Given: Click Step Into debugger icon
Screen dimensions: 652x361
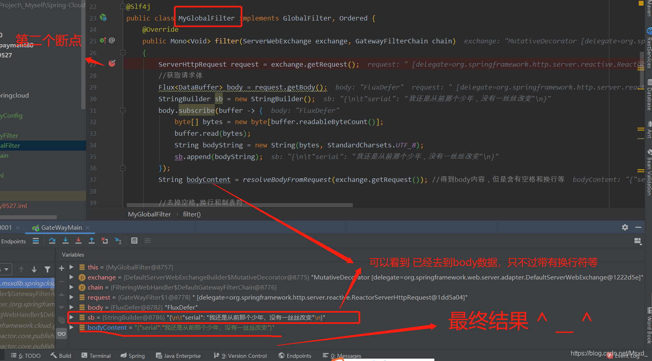Looking at the screenshot, I should 66,241.
